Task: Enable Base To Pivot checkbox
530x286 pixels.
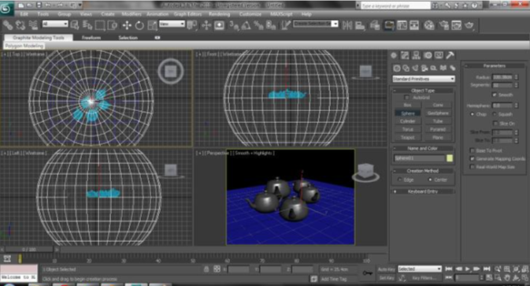Action: (x=473, y=150)
